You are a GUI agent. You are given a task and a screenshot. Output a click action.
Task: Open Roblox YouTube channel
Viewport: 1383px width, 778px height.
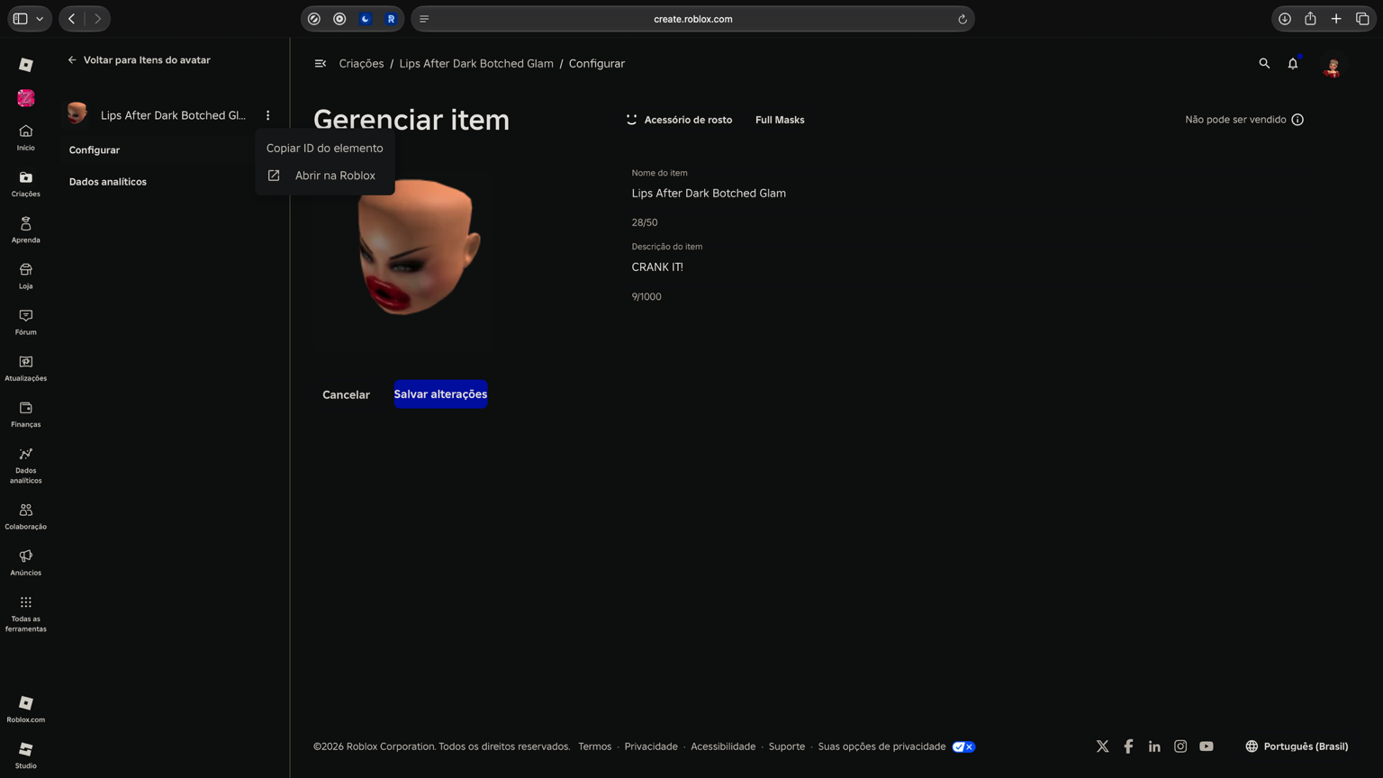click(x=1207, y=746)
